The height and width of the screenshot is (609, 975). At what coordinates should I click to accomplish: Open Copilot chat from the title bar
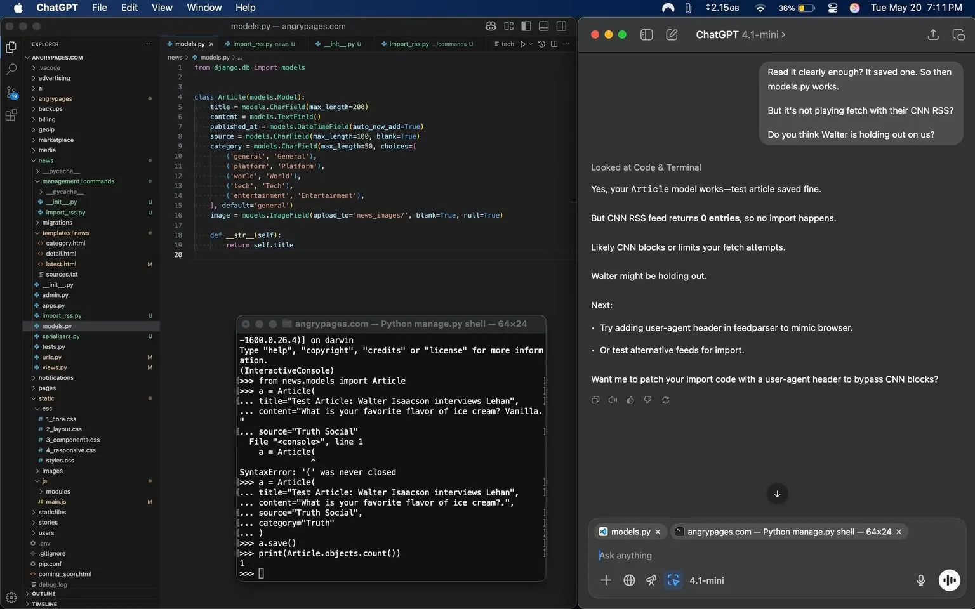pyautogui.click(x=491, y=26)
